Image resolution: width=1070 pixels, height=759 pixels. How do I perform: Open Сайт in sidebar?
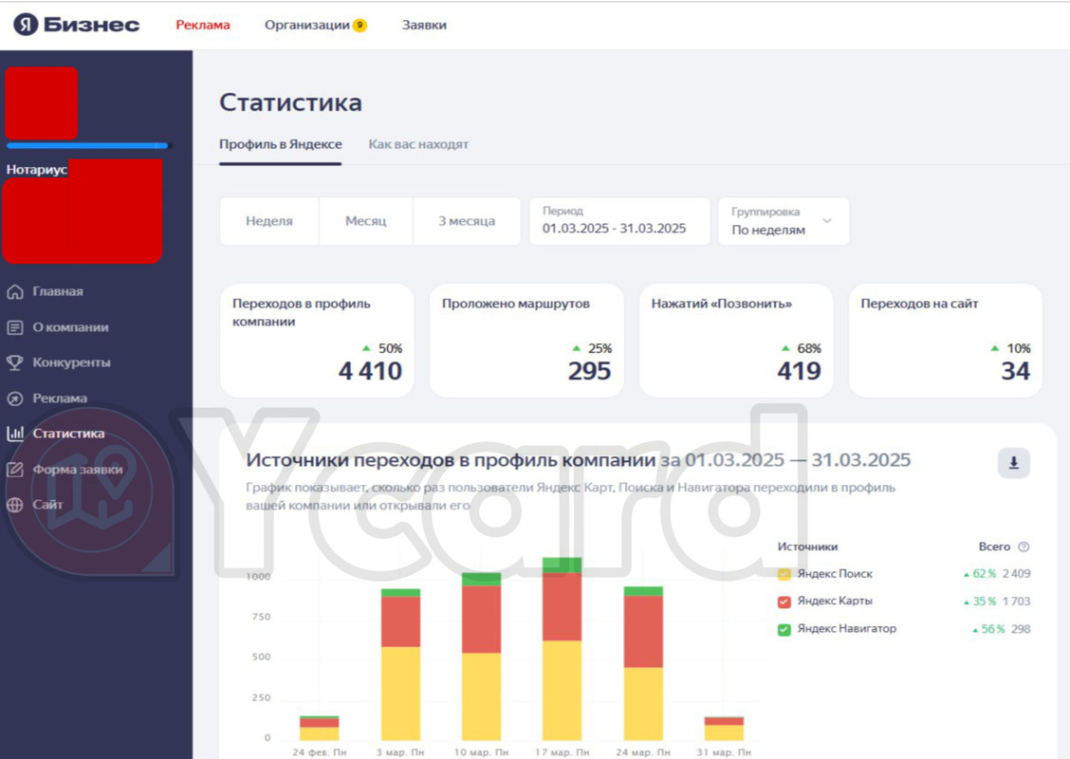coord(47,505)
